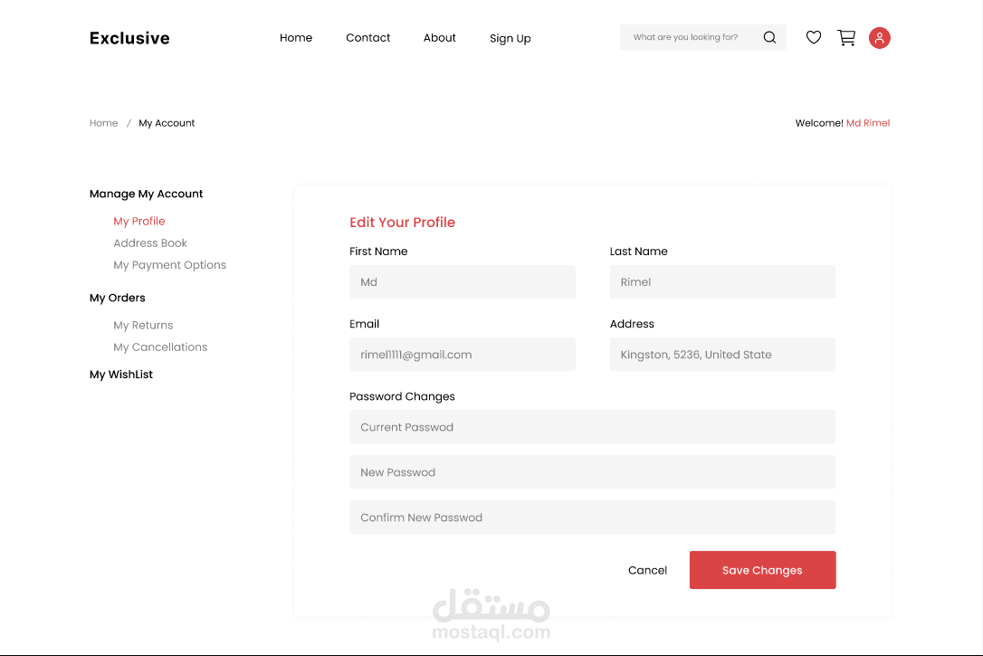Viewport: 983px width, 656px height.
Task: Open My Returns in sidebar
Action: [143, 325]
